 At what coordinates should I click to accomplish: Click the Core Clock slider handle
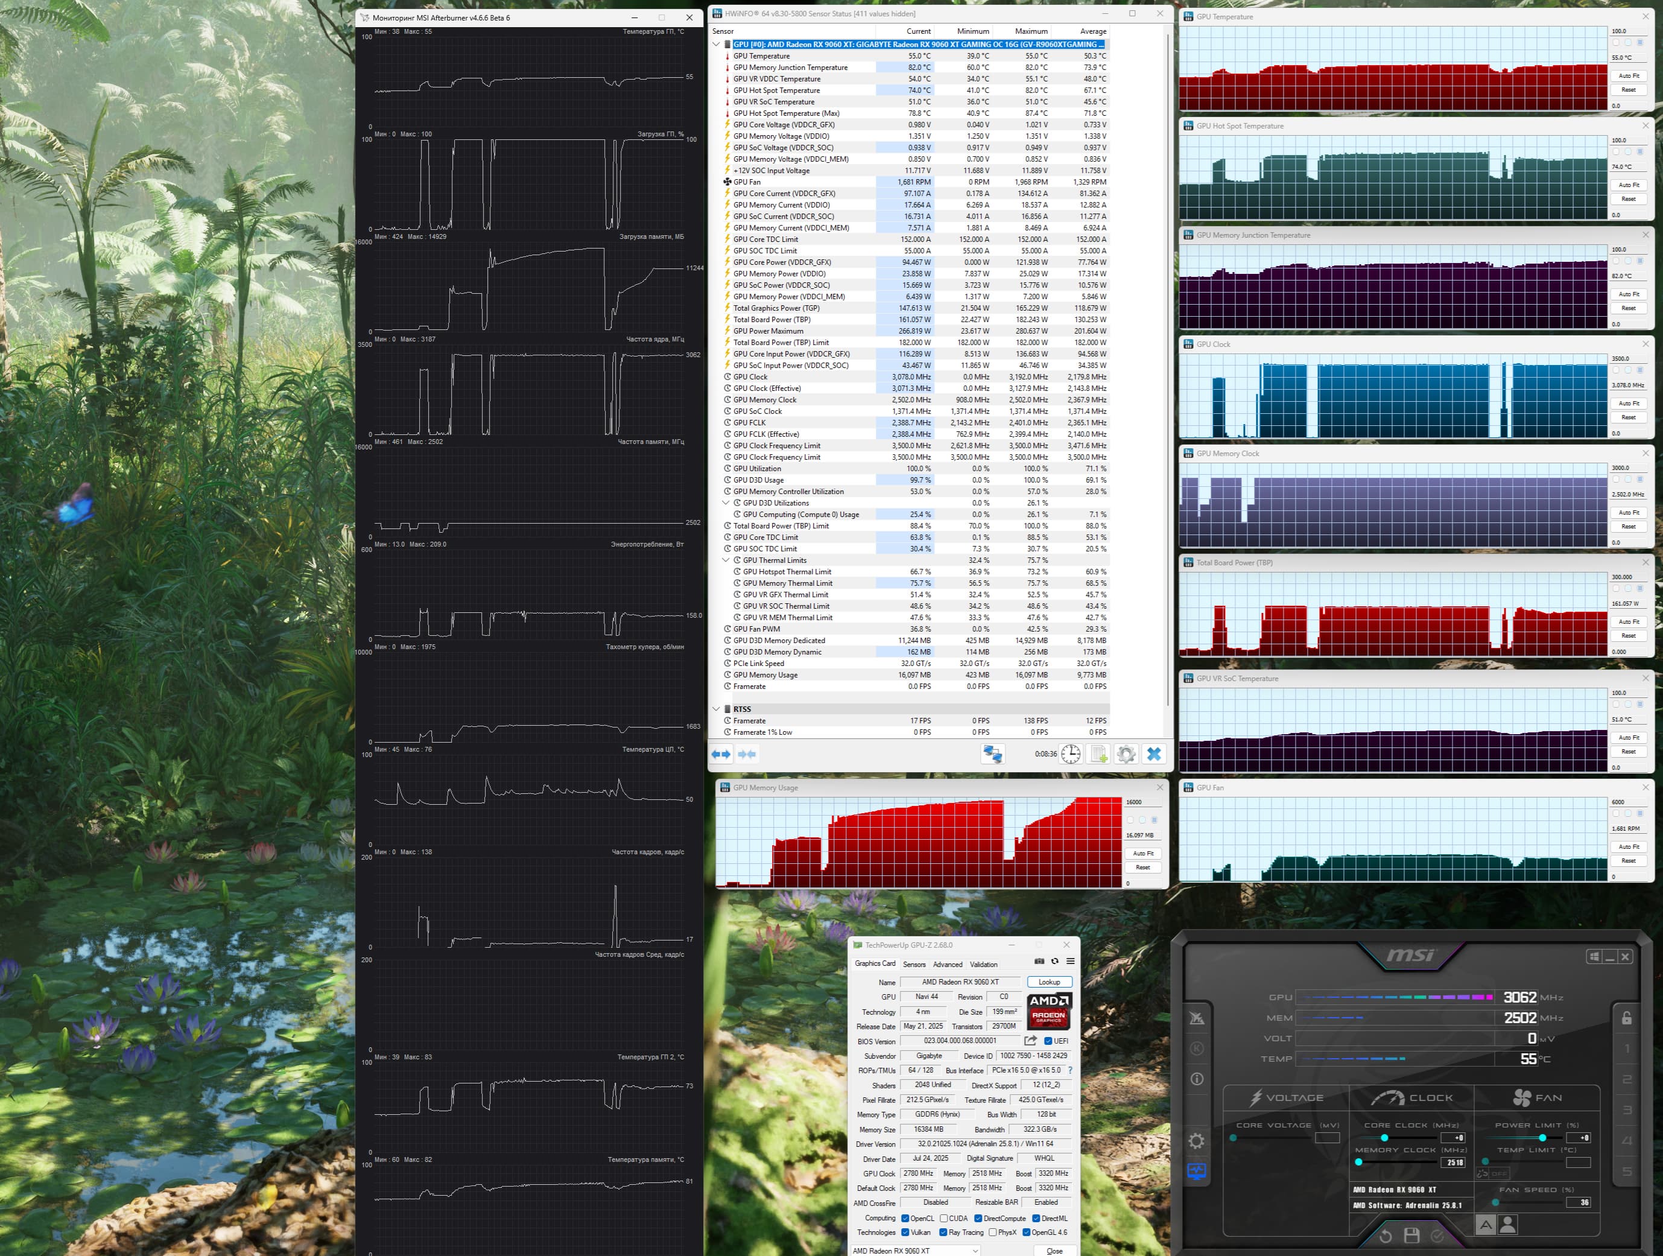point(1384,1138)
